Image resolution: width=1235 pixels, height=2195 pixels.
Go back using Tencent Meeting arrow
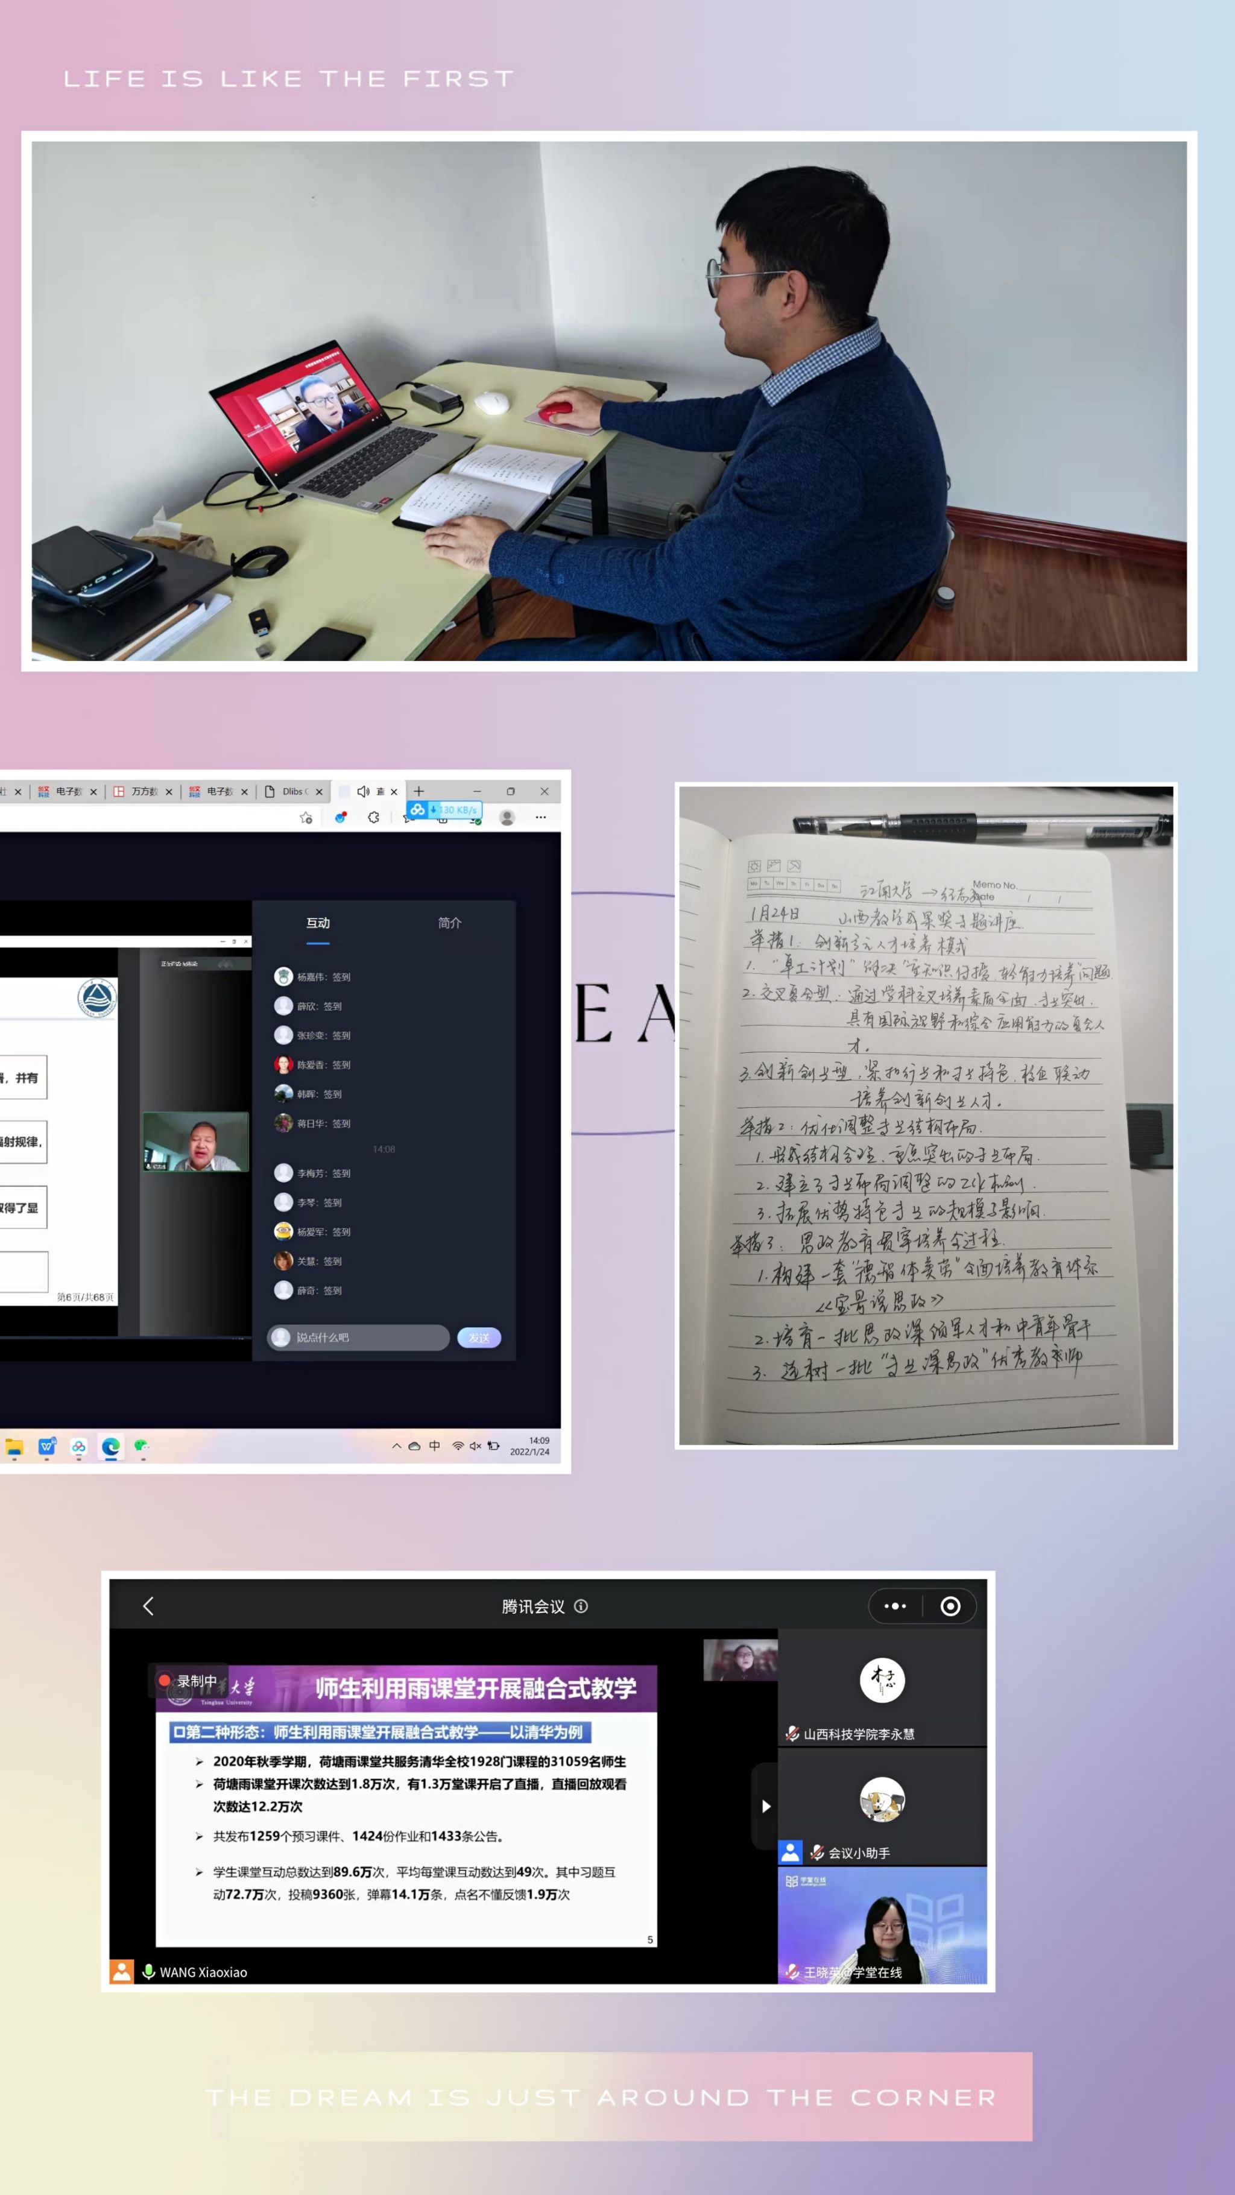[148, 1606]
